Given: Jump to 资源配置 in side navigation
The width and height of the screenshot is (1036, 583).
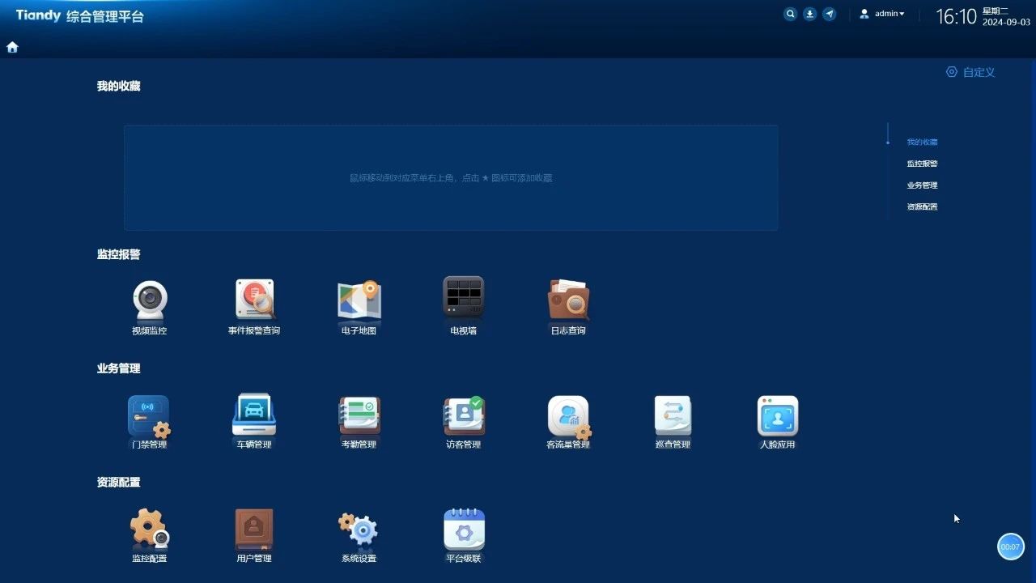Looking at the screenshot, I should (x=922, y=206).
